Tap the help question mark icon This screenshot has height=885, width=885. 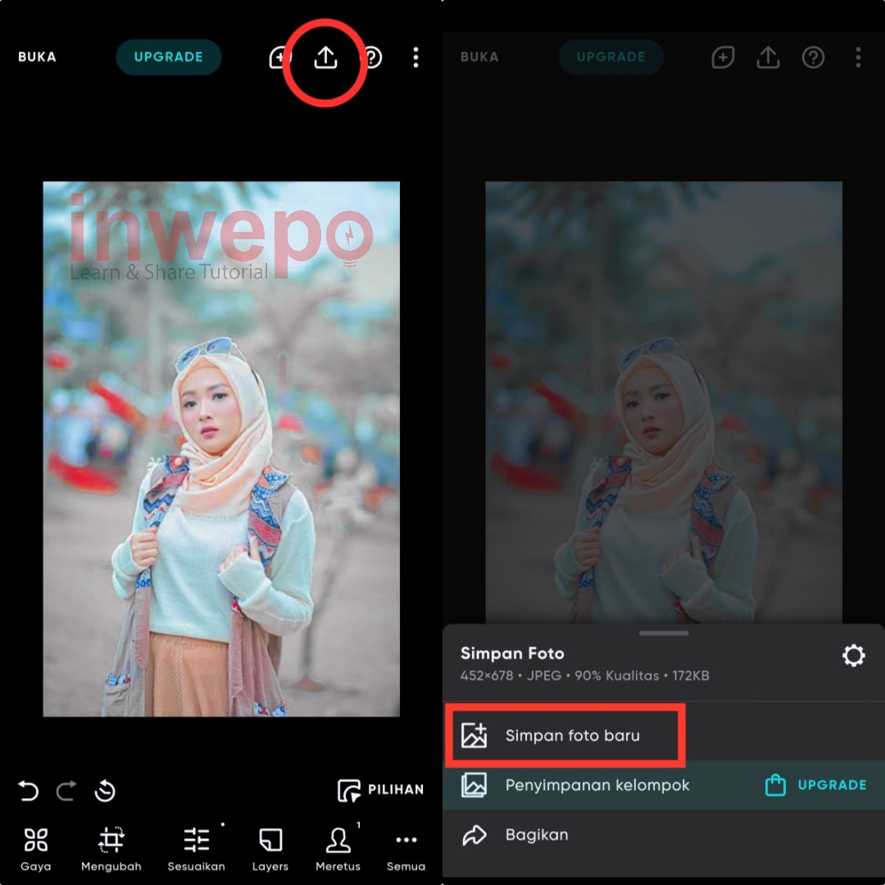point(372,57)
